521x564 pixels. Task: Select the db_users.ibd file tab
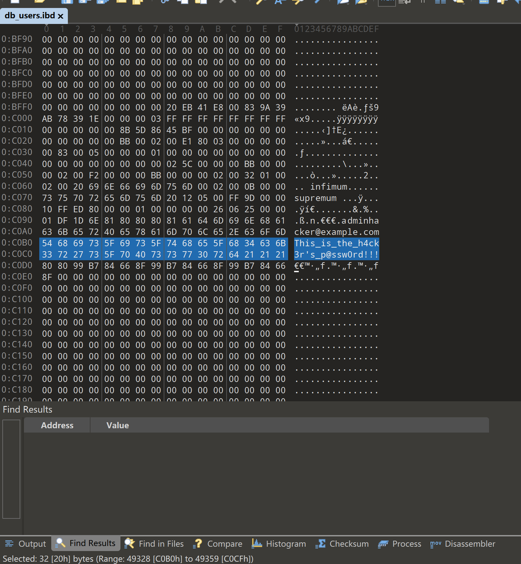pyautogui.click(x=30, y=16)
